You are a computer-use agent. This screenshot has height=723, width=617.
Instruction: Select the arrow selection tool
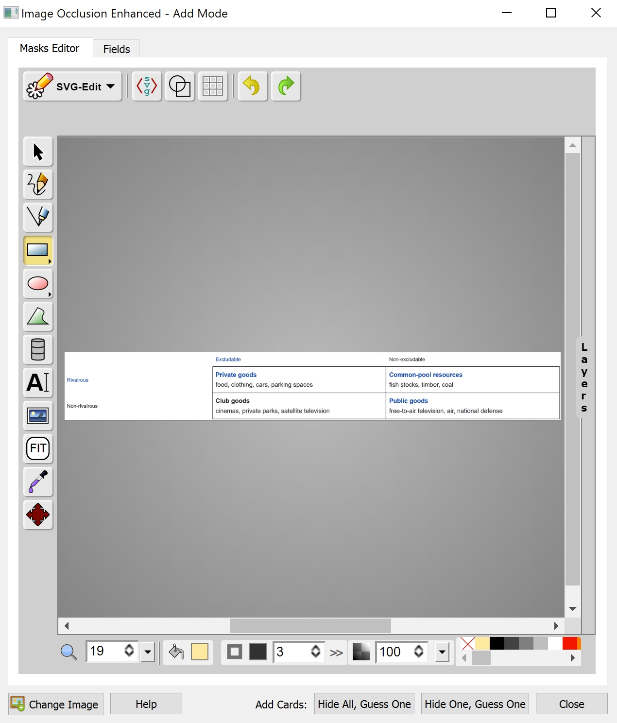coord(37,151)
